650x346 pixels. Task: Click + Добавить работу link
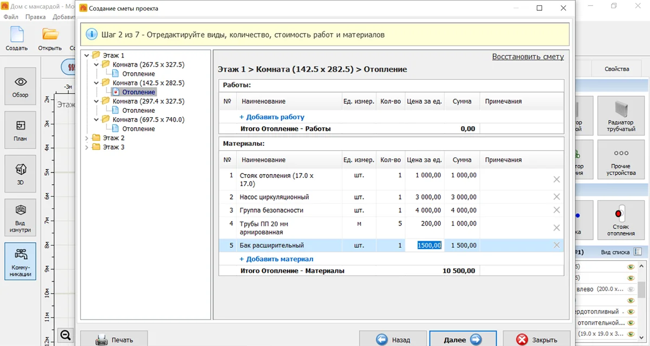click(272, 117)
